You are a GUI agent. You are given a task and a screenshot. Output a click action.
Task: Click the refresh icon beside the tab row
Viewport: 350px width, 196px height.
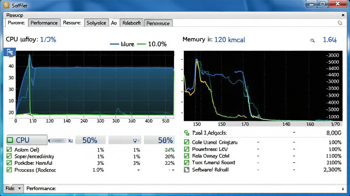(340, 23)
